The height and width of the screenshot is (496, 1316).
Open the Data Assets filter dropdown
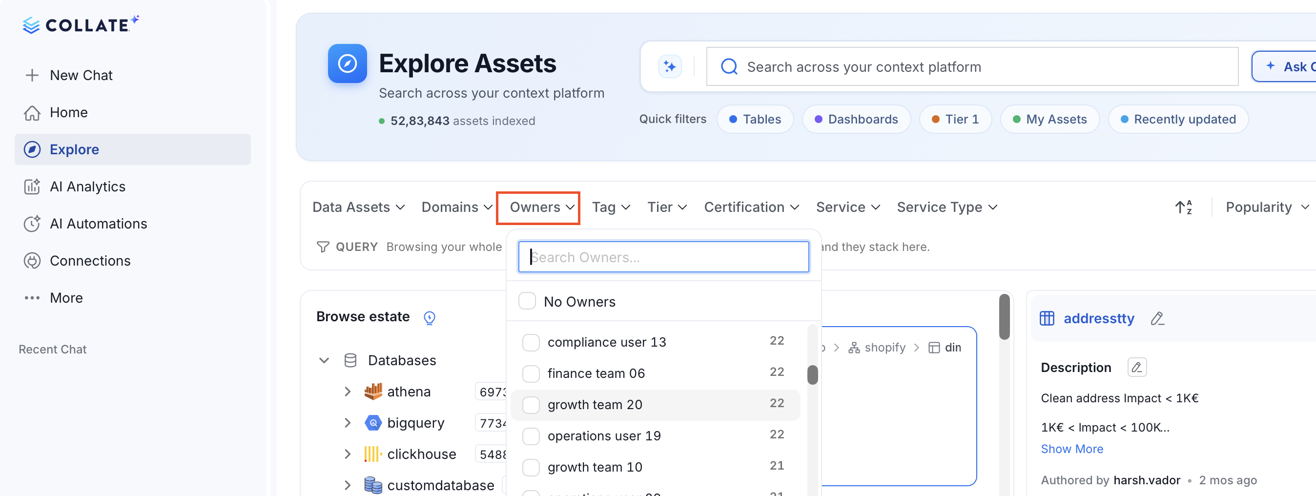click(x=359, y=207)
